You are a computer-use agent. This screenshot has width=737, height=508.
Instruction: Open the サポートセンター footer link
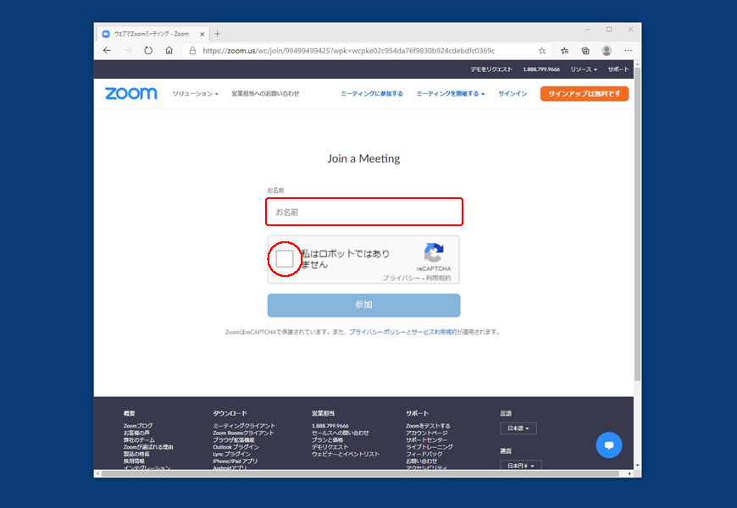(x=427, y=439)
